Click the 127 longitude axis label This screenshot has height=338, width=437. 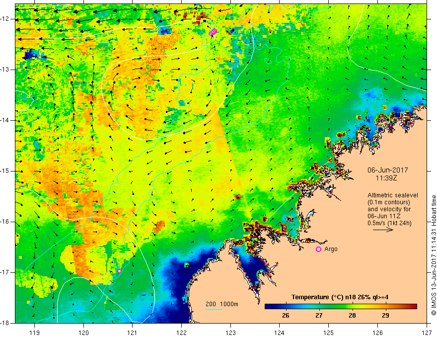pos(427,333)
